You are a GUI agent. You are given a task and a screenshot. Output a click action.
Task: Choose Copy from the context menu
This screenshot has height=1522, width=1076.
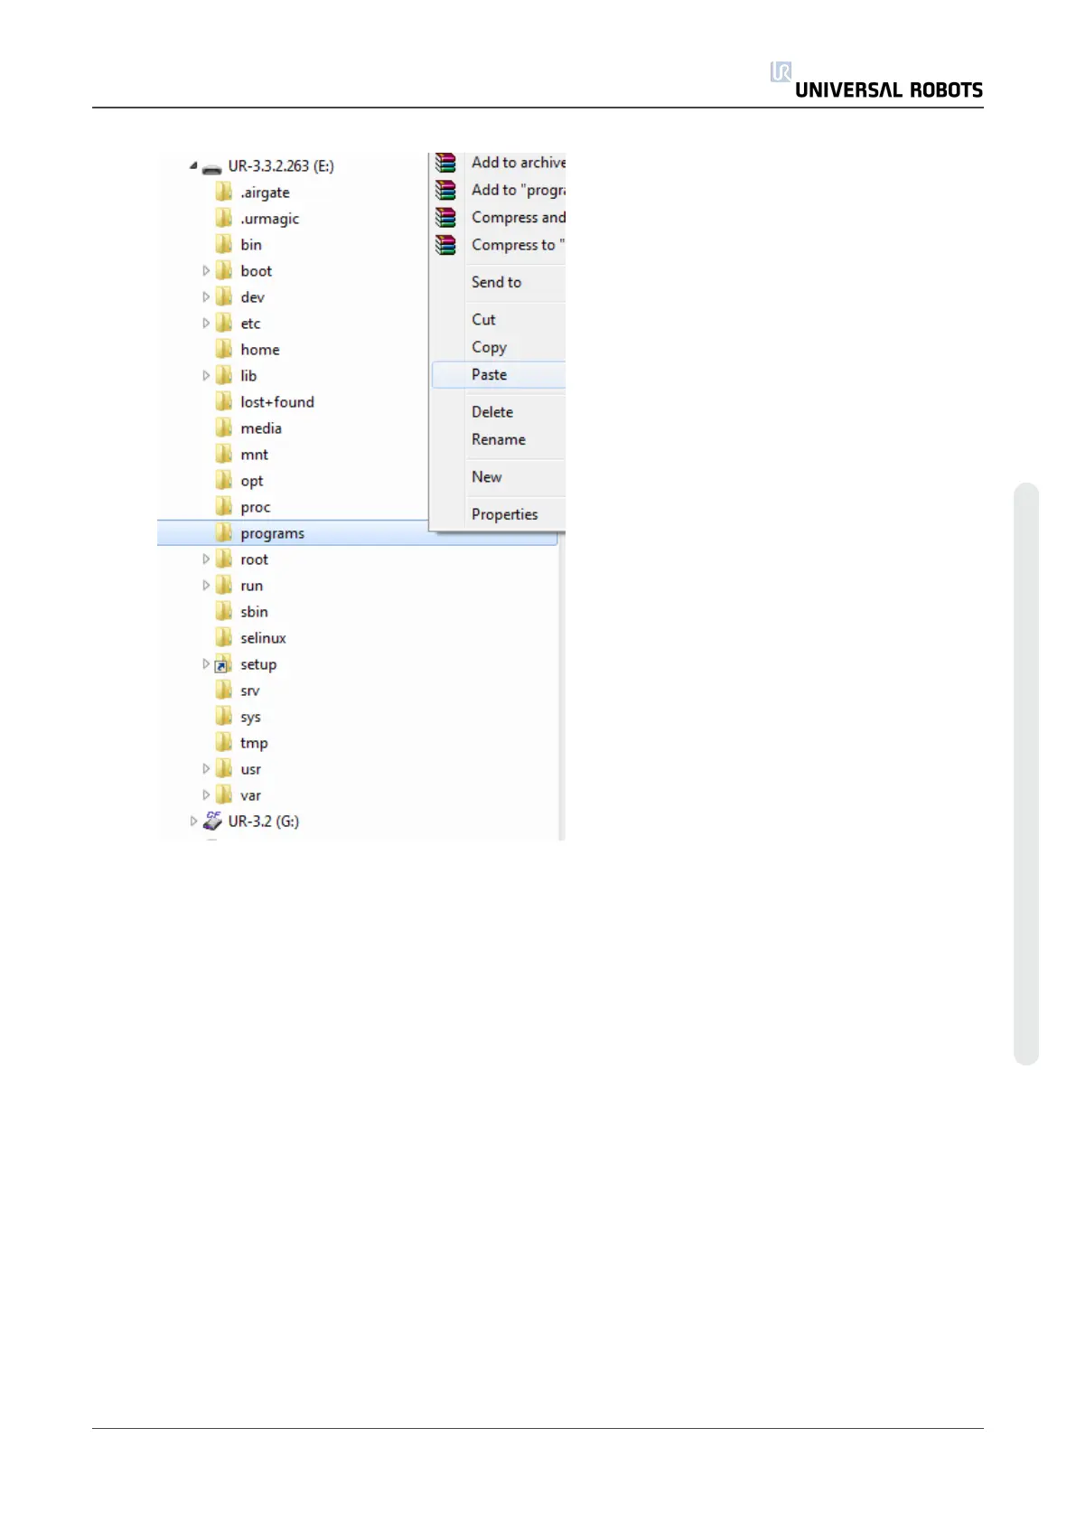(x=499, y=347)
